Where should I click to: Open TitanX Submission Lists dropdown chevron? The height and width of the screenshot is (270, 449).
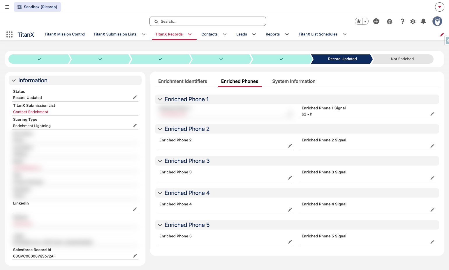click(x=144, y=34)
